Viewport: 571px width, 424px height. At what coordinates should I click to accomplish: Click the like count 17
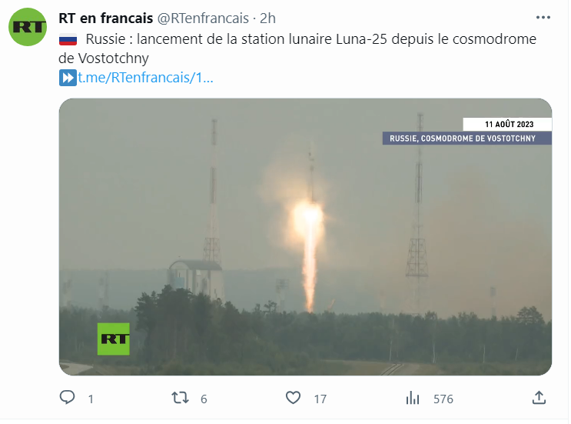coord(320,399)
